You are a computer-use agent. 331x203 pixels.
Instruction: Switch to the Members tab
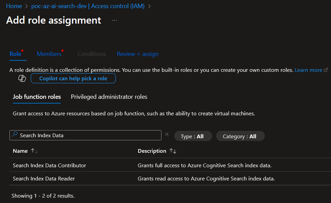point(49,54)
